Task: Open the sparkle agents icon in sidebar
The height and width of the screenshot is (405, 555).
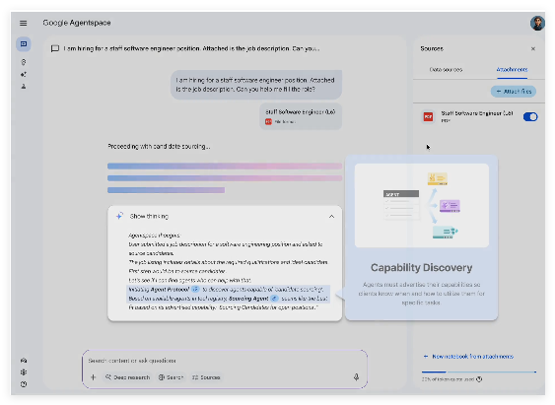Action: tap(24, 74)
